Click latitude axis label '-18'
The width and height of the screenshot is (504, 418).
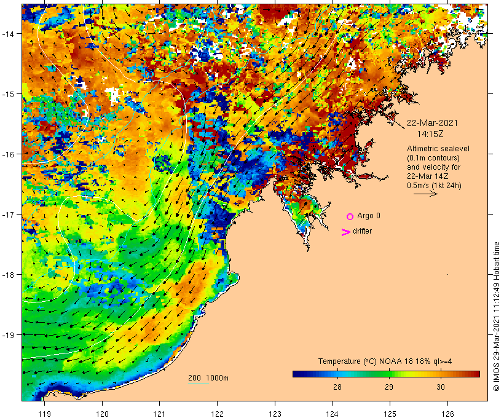coord(8,275)
